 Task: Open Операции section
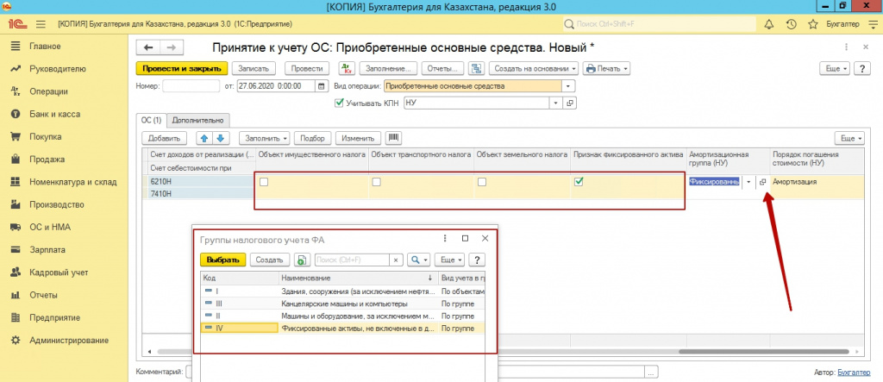pyautogui.click(x=48, y=91)
